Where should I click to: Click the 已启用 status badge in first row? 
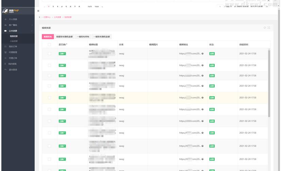point(212,54)
